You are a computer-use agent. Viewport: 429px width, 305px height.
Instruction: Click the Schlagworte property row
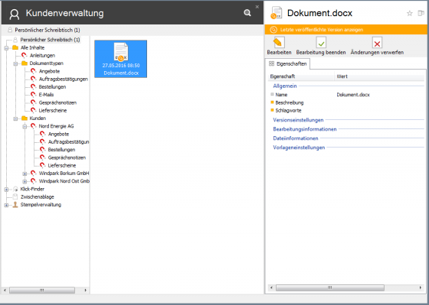pyautogui.click(x=347, y=111)
